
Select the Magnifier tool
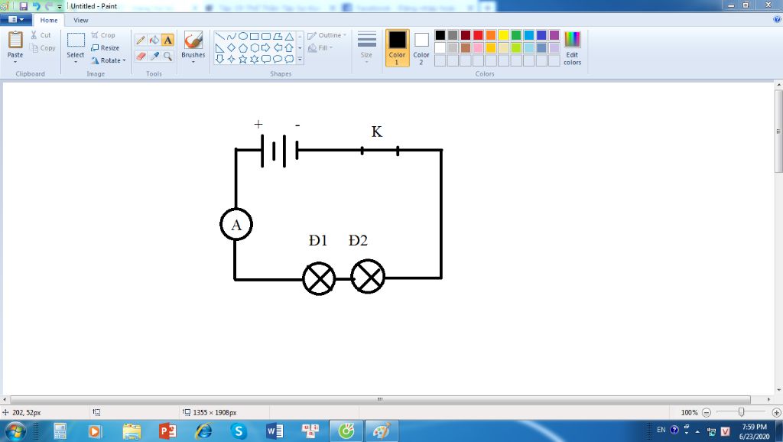click(167, 56)
